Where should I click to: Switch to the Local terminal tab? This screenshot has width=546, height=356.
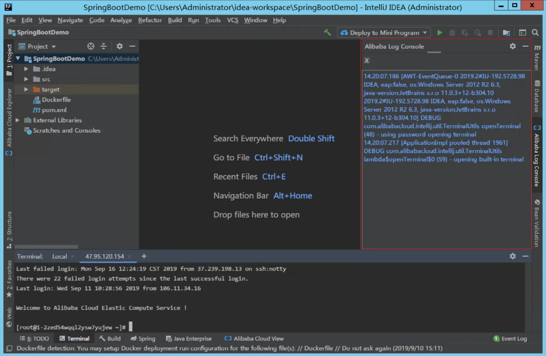(60, 257)
